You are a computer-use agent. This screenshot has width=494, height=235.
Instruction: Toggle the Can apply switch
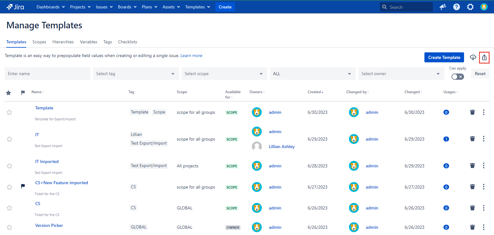(457, 77)
